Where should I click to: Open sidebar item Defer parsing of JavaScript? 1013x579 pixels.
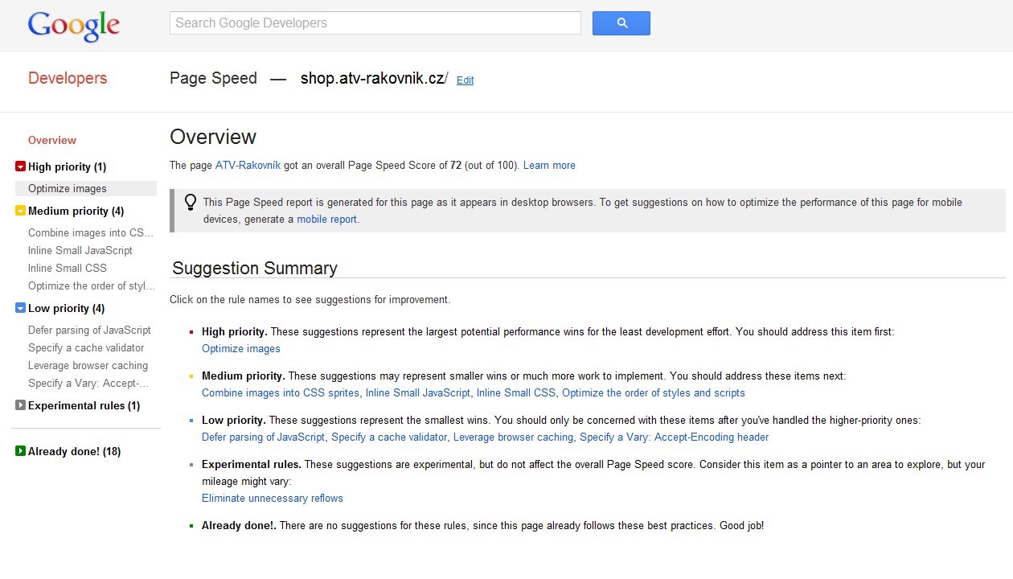point(89,330)
